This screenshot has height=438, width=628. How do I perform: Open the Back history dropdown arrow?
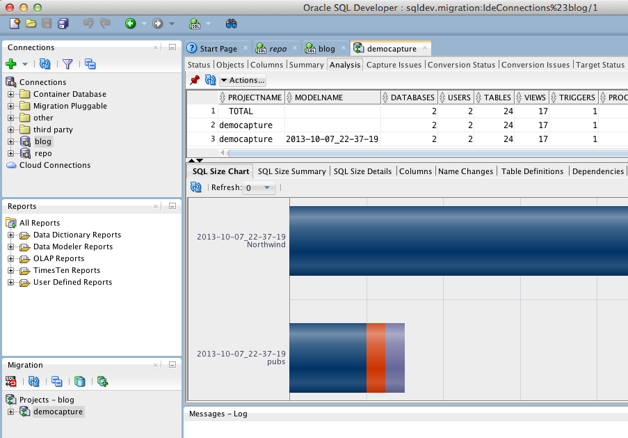144,24
